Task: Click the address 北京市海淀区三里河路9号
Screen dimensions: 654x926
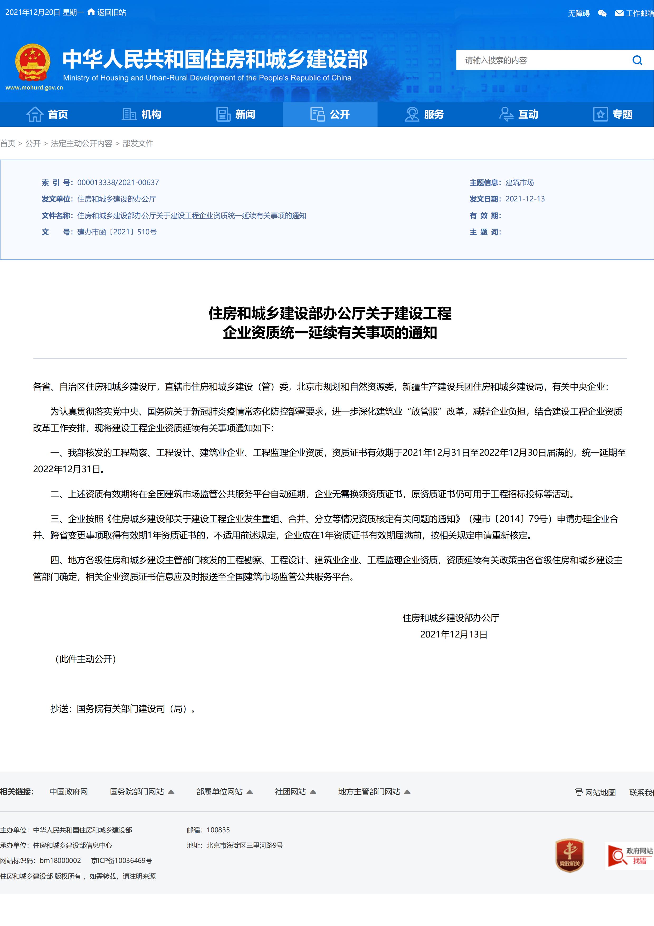Action: coord(245,845)
